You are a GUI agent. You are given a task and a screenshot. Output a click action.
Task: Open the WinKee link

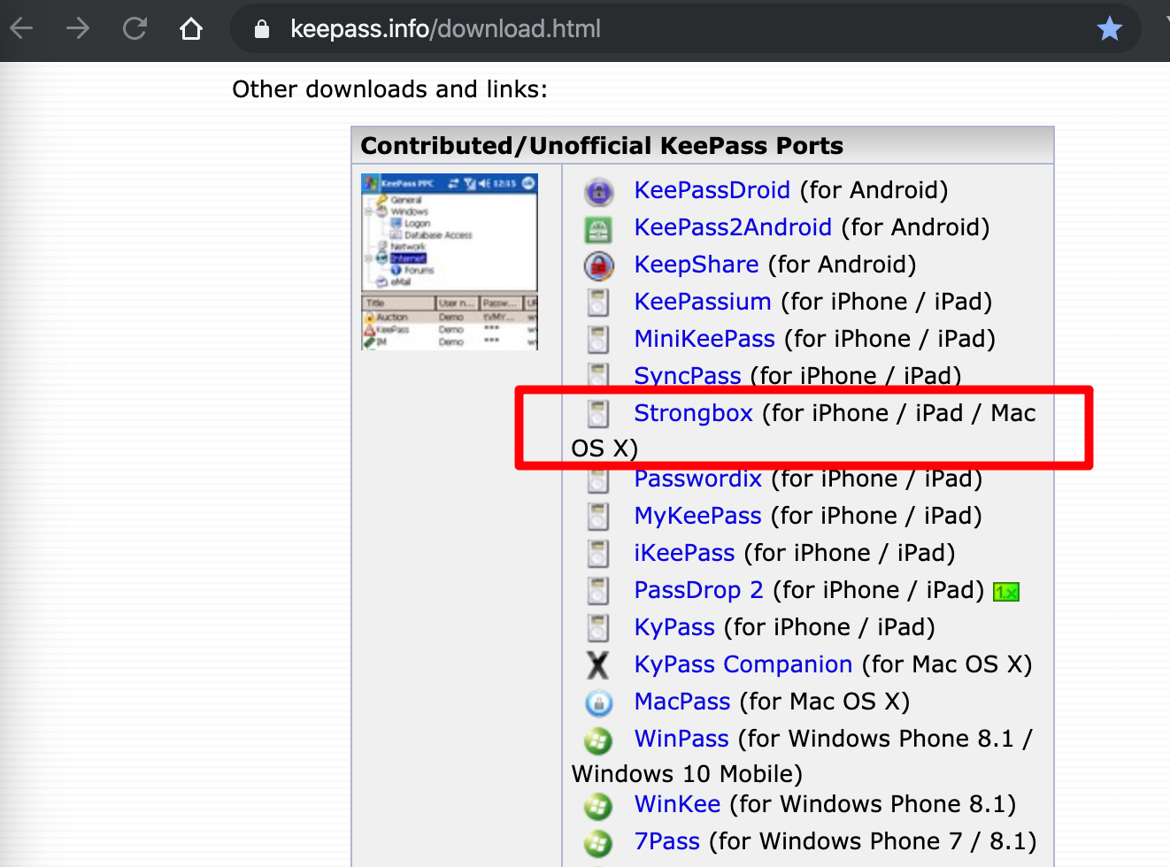[x=677, y=804]
